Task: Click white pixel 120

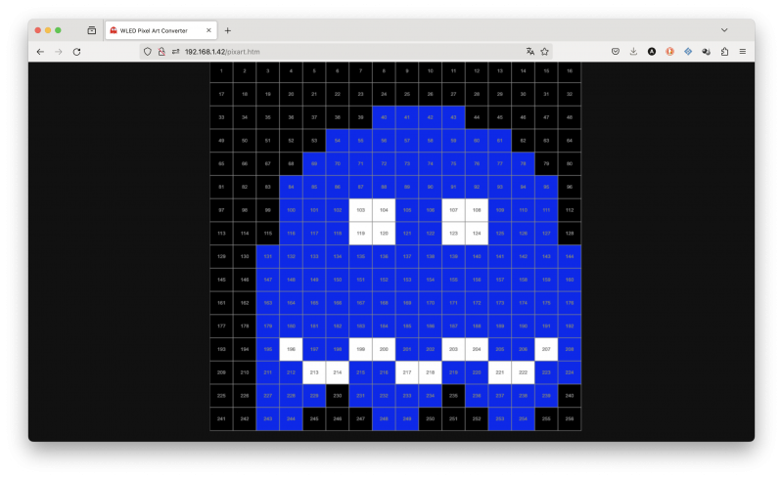Action: [x=384, y=233]
